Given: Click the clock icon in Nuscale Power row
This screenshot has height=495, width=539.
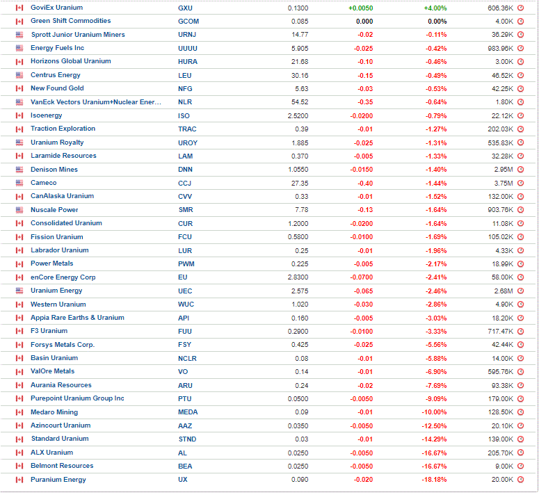Looking at the screenshot, I should (521, 210).
